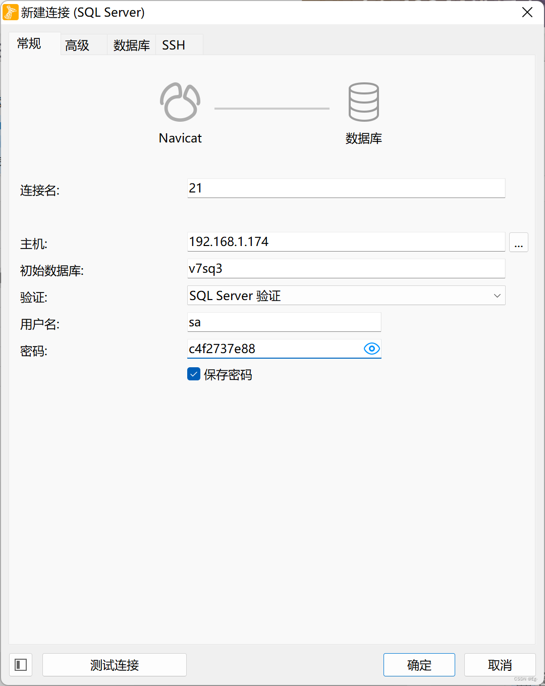Click the 初始数据库 input field

point(346,268)
